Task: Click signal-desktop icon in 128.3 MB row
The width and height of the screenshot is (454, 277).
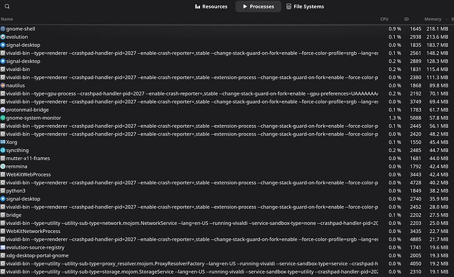Action: pos(3,61)
